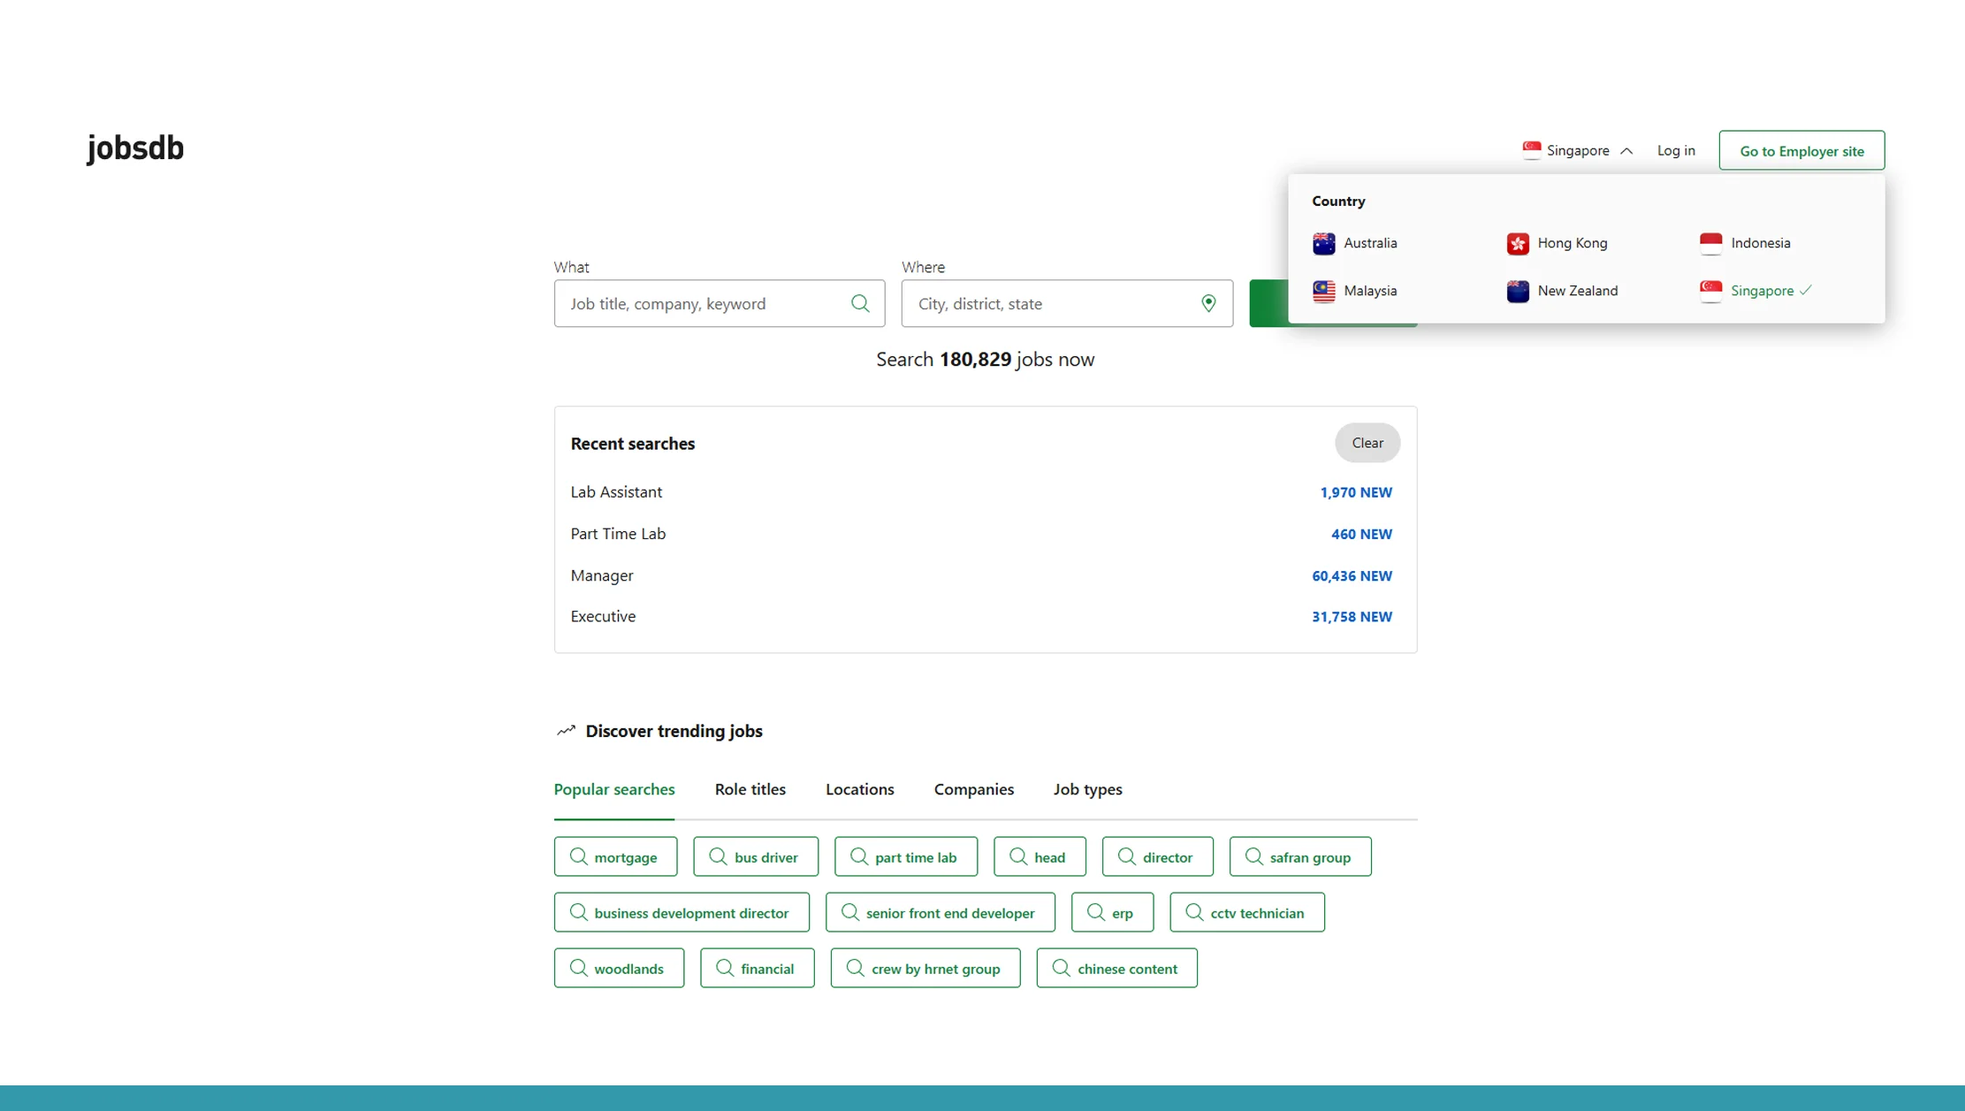Click the search magnifier icon in What field
1965x1111 pixels.
860,303
